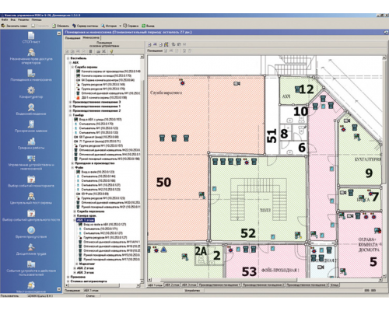Click the Выход toolbar button
389x311 pixels.
148,26
